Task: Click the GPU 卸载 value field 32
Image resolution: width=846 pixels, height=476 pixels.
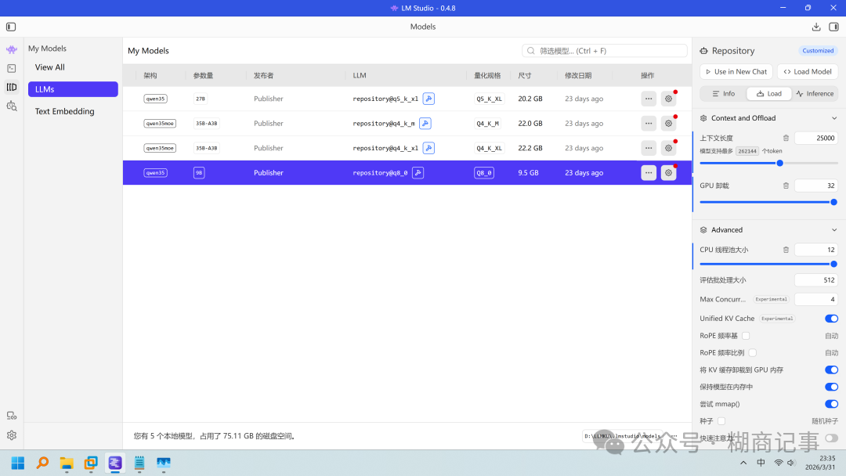Action: (x=816, y=186)
